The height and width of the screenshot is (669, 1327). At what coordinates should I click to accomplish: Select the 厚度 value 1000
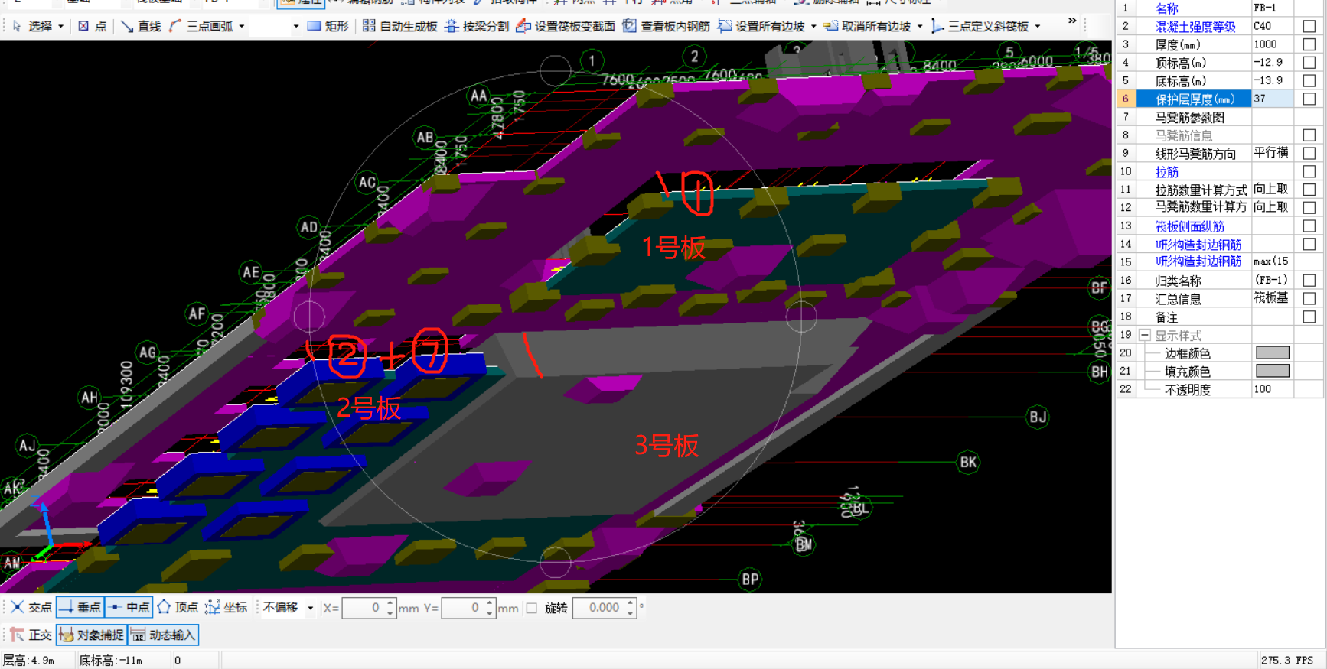[x=1273, y=44]
